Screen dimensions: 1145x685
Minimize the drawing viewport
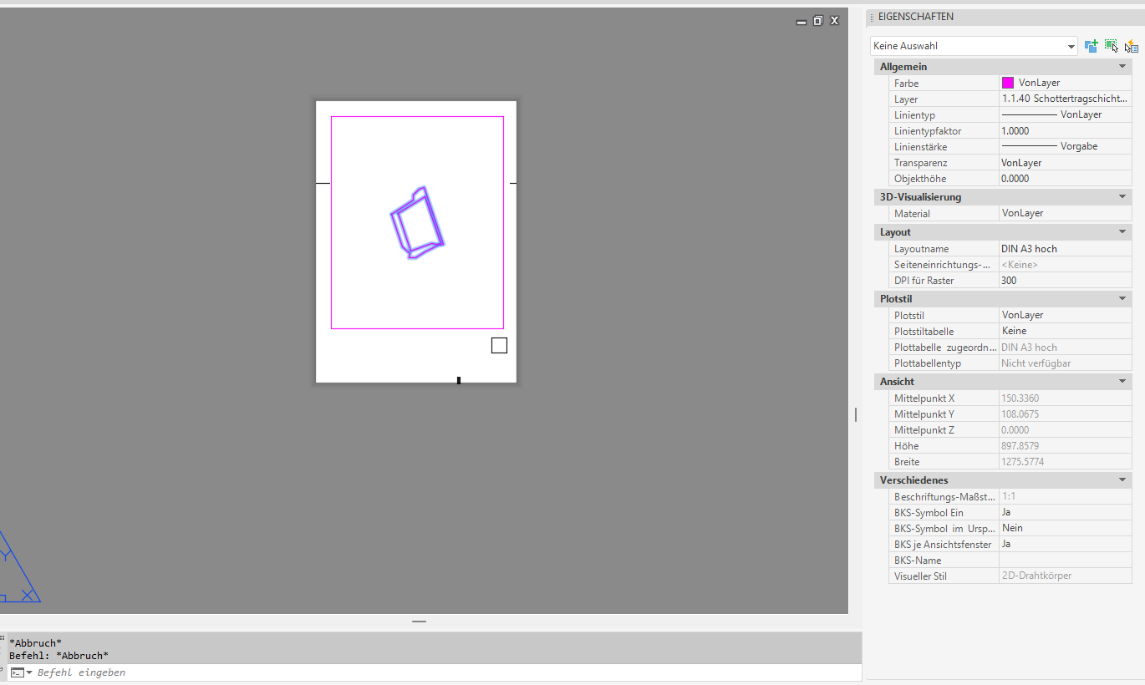(801, 22)
